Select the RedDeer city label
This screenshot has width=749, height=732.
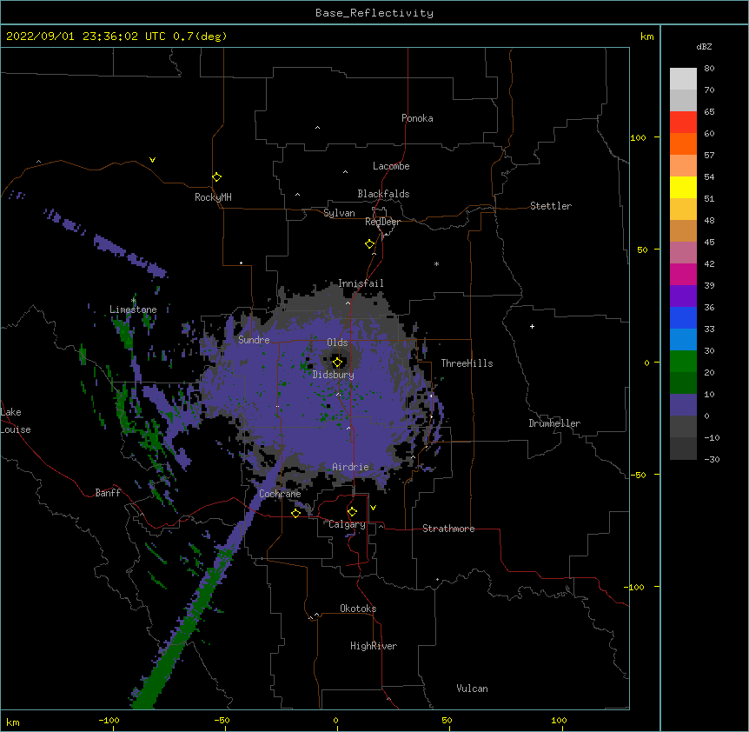(382, 222)
